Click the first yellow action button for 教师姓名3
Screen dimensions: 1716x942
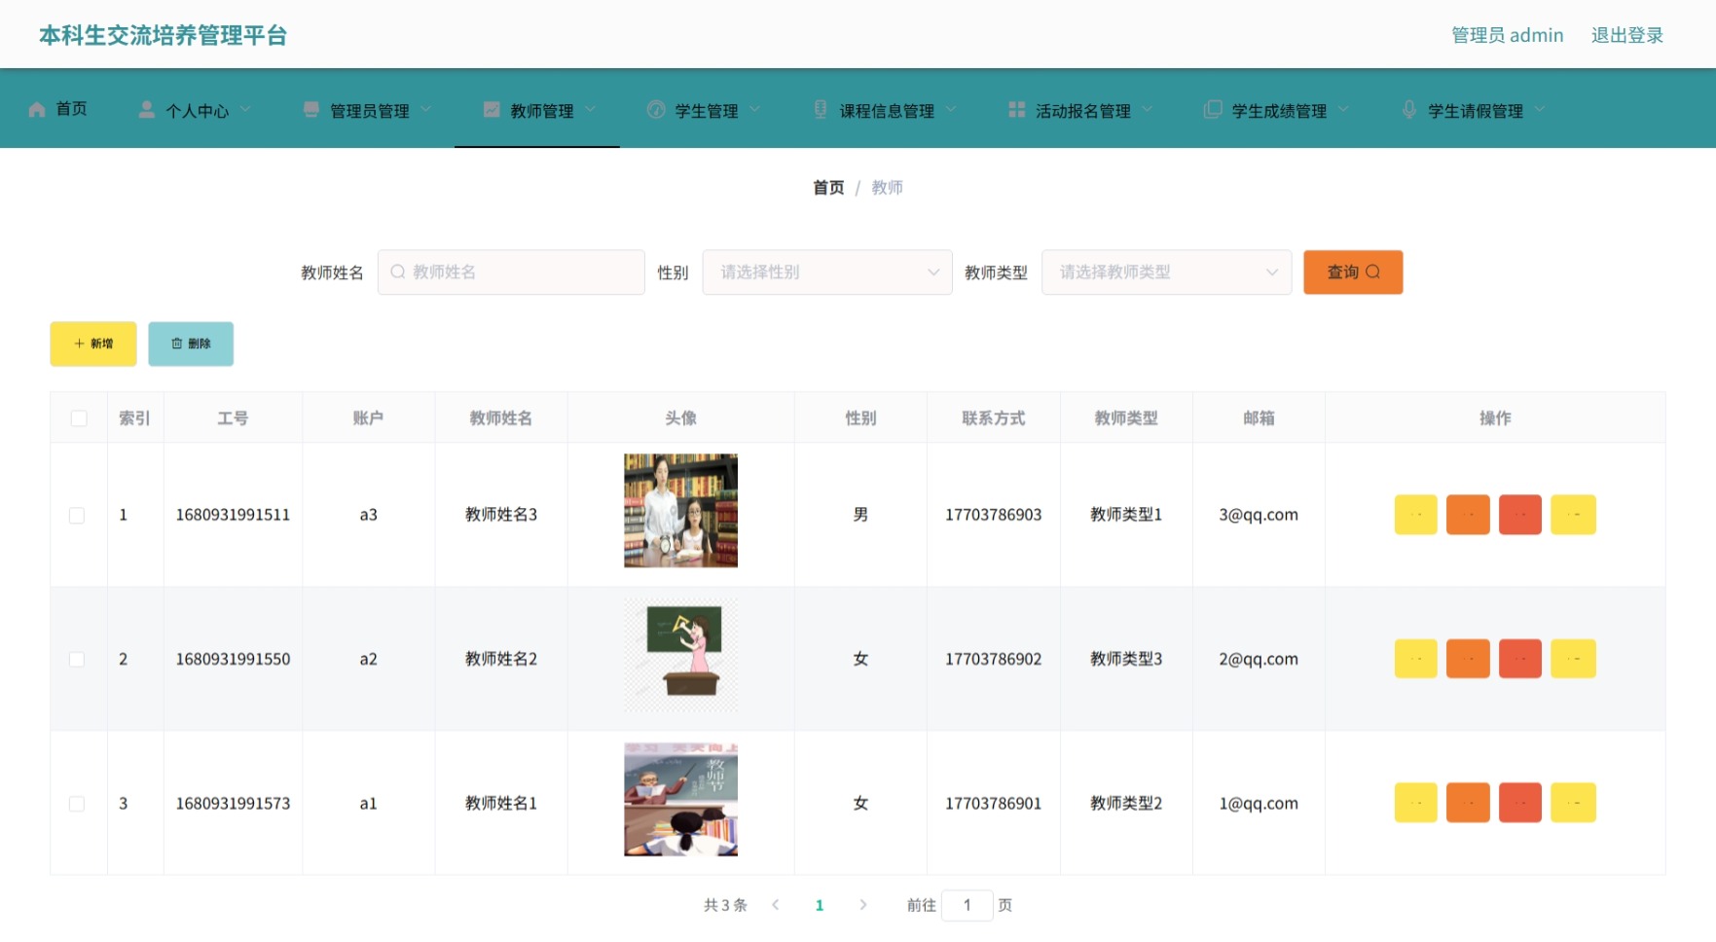tap(1415, 515)
